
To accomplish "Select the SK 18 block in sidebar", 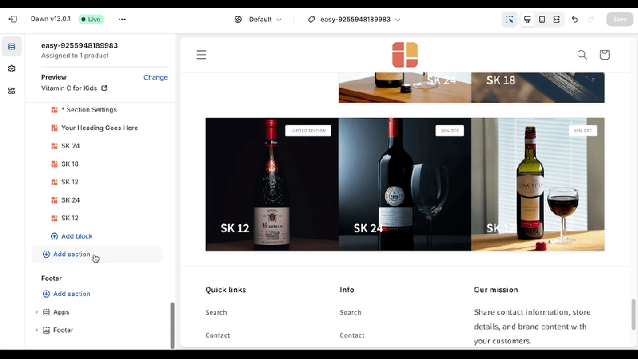I will pyautogui.click(x=70, y=164).
